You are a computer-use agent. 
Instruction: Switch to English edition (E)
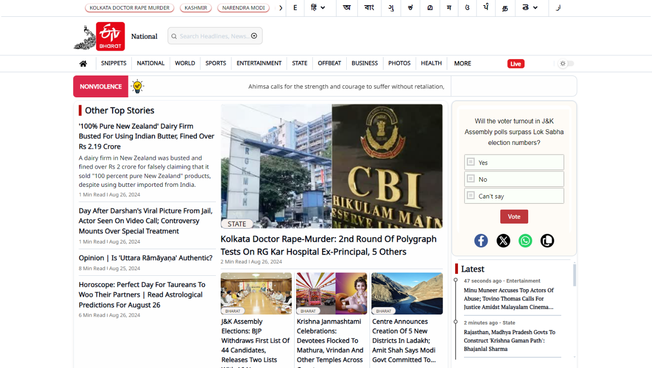click(x=295, y=8)
